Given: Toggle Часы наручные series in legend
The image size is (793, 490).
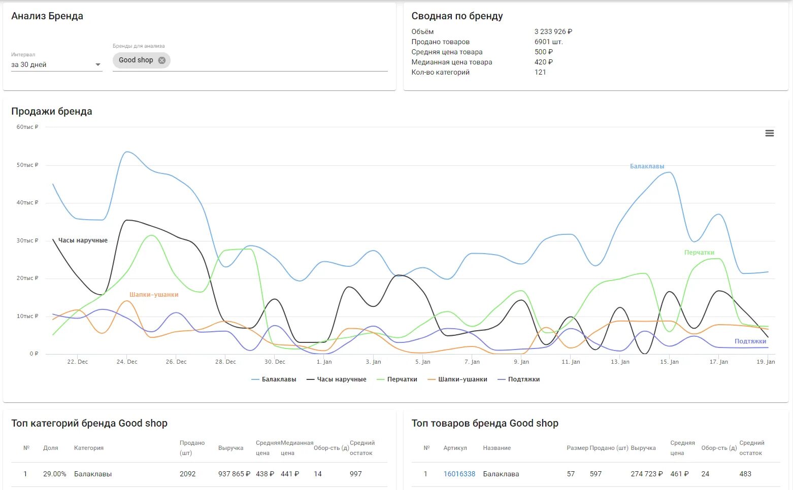Looking at the screenshot, I should click(337, 379).
